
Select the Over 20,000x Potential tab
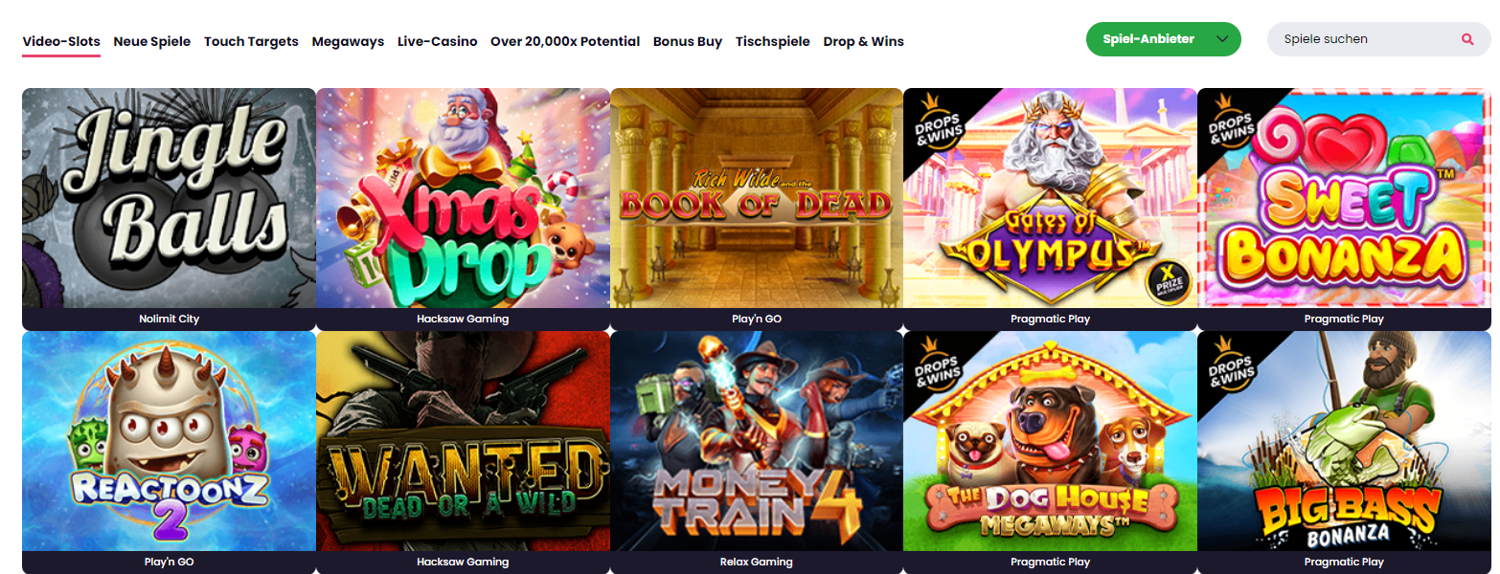click(x=565, y=41)
